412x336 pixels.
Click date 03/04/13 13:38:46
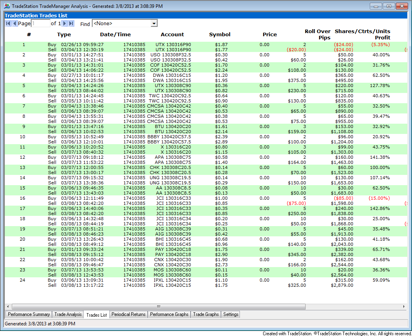click(x=82, y=106)
